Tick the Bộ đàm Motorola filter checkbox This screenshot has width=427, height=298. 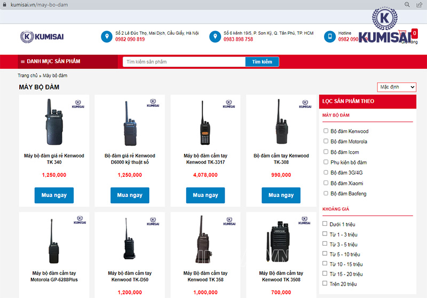(326, 141)
